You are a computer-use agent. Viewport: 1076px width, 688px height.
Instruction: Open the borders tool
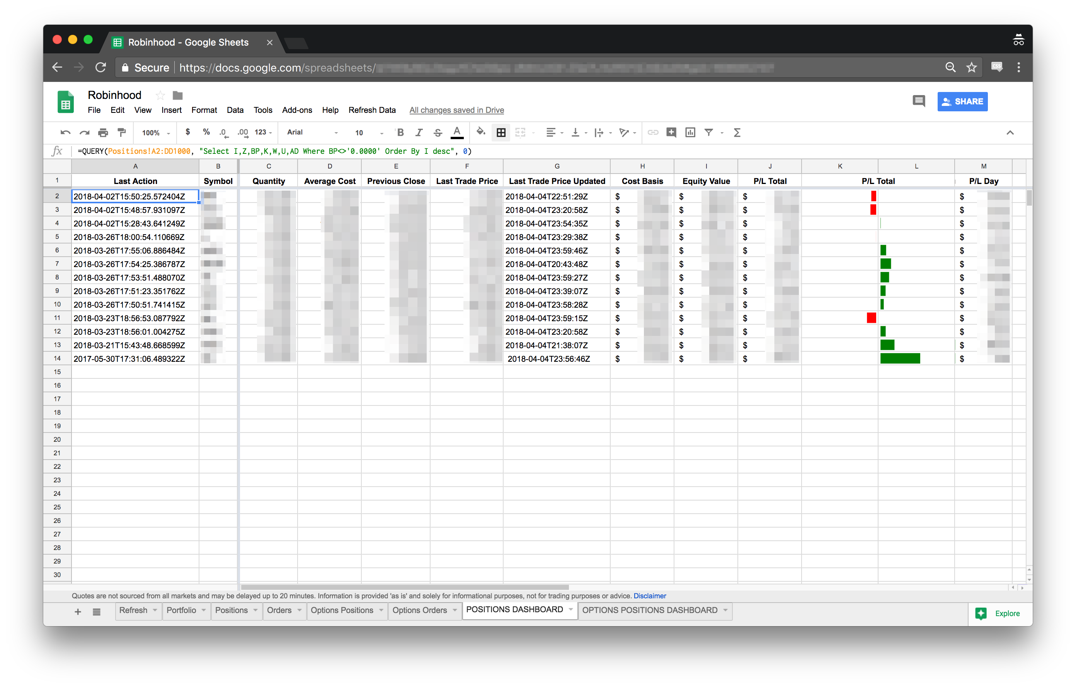(x=501, y=133)
